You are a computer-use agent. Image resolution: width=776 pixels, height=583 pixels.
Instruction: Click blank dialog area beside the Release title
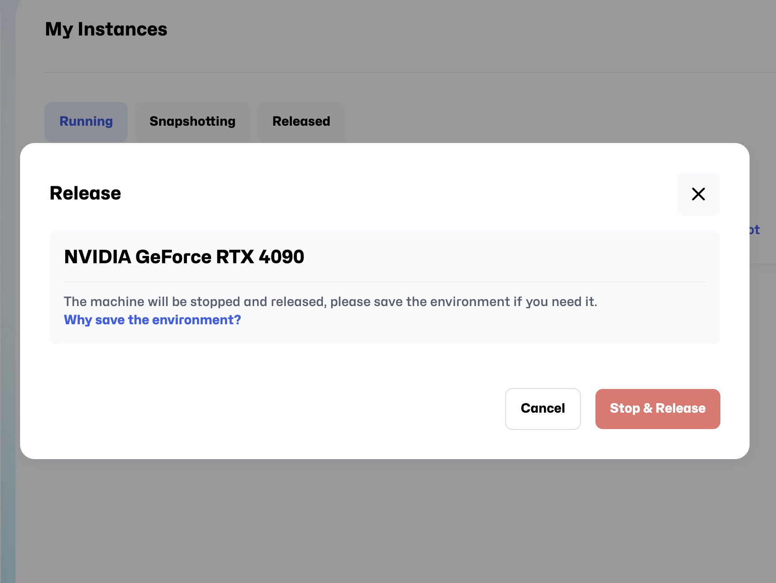pos(388,193)
